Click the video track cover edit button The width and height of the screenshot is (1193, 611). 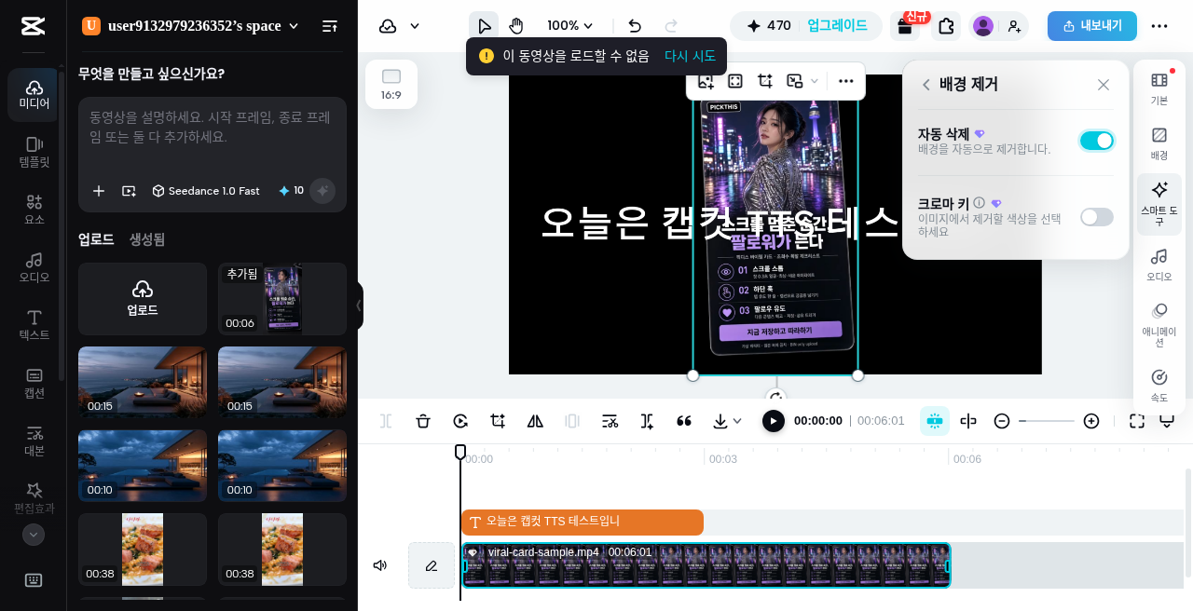(432, 565)
